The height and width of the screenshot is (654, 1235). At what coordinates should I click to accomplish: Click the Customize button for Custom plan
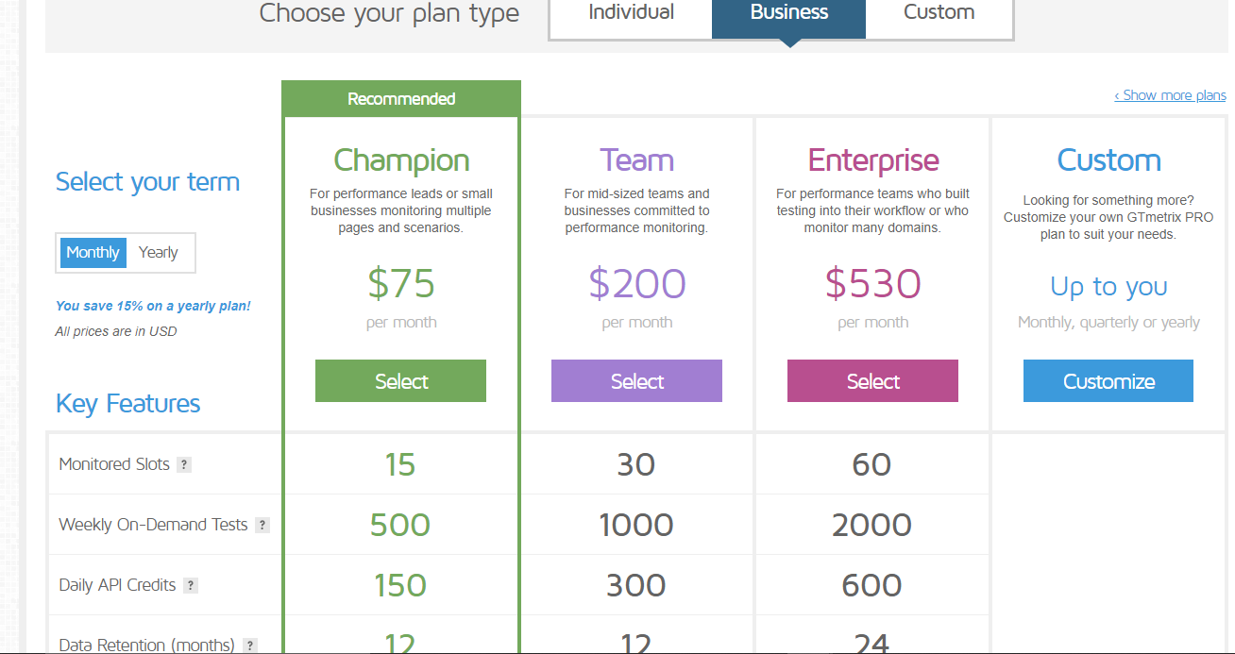point(1108,381)
